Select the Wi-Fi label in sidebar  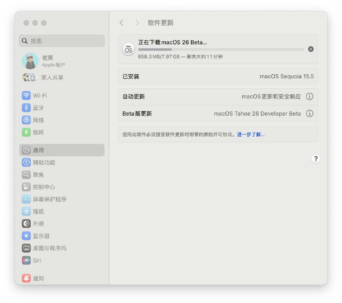click(x=40, y=96)
